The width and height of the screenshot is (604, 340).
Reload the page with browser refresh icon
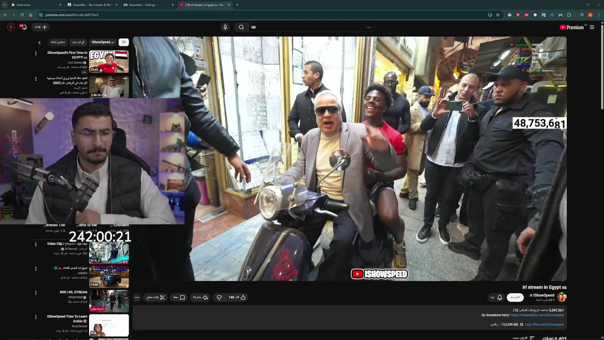click(22, 15)
